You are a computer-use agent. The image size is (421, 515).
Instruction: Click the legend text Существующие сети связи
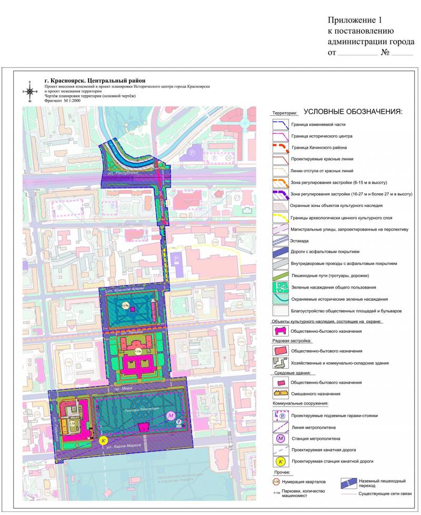point(385,493)
